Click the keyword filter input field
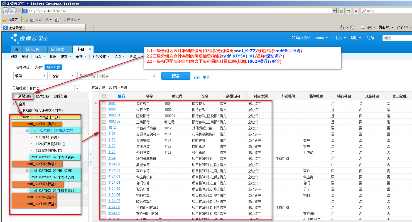 pyautogui.click(x=113, y=76)
